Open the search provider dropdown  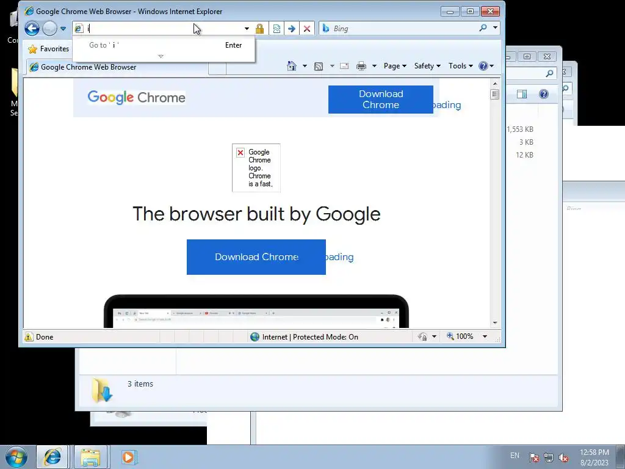[x=495, y=28]
